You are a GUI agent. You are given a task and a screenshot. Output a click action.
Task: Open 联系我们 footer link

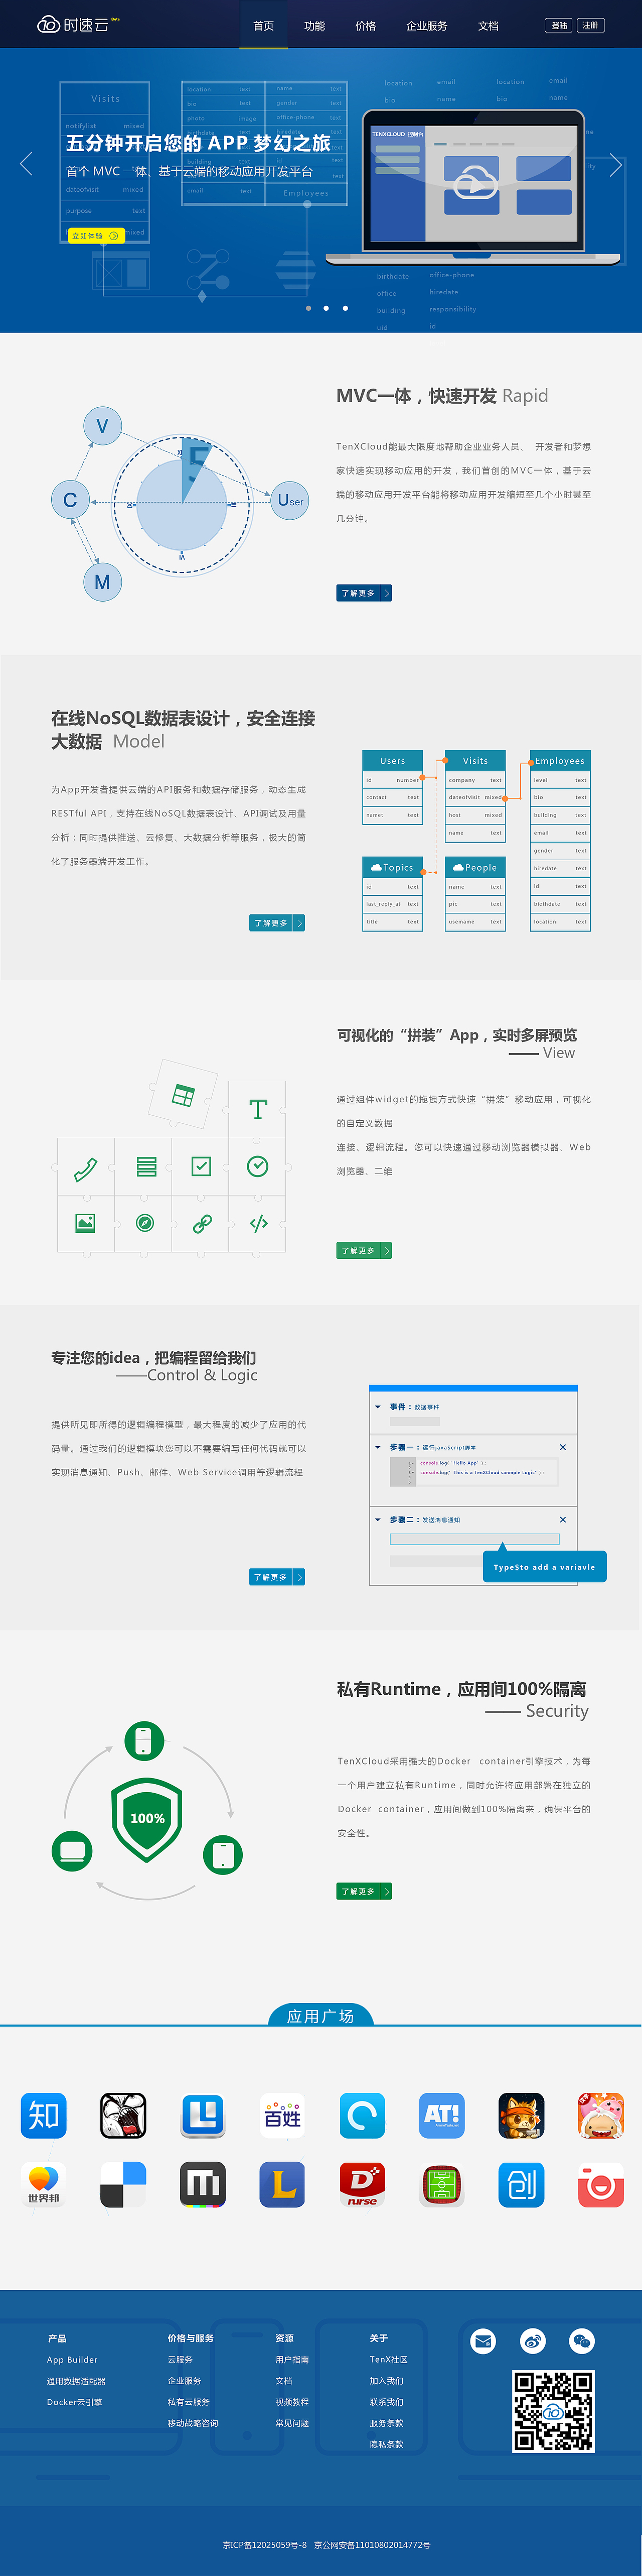(386, 2402)
